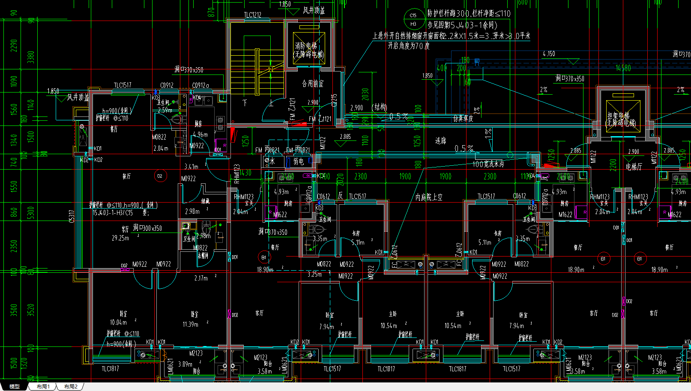Screen dimensions: 691x391
Task: Select the 电梯厅 room label
Action: click(634, 167)
